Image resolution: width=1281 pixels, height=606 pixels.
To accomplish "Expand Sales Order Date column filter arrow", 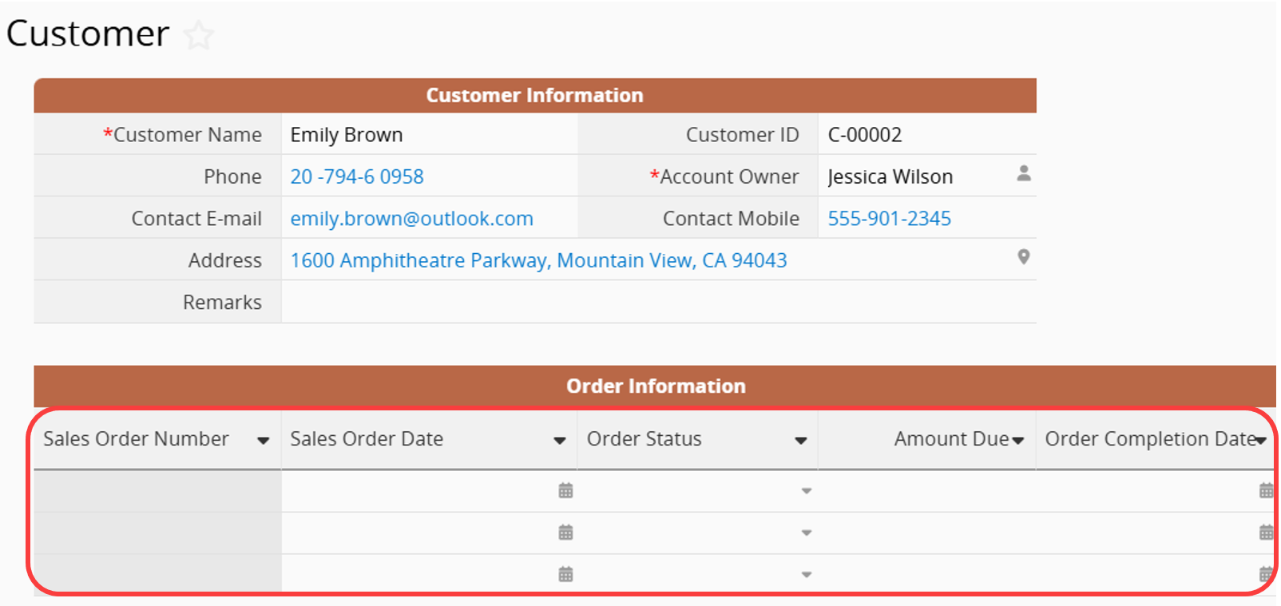I will point(559,441).
